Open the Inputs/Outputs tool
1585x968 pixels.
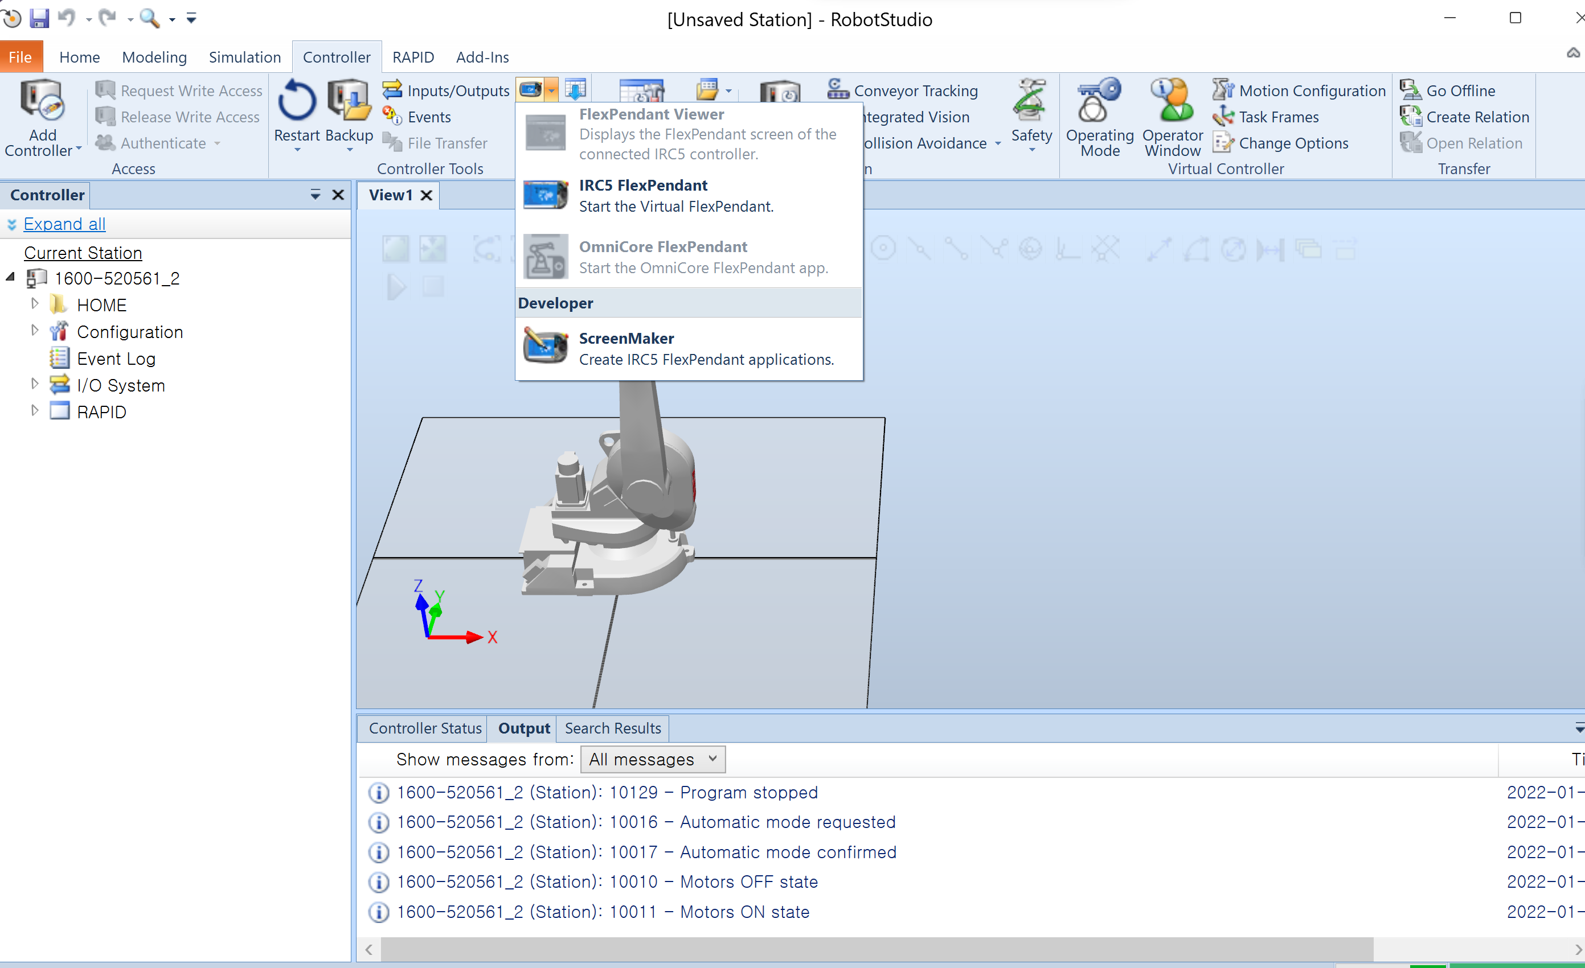[446, 90]
